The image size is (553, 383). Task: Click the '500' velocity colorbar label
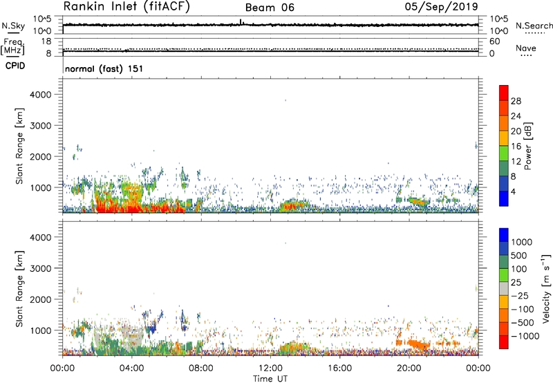pyautogui.click(x=518, y=256)
